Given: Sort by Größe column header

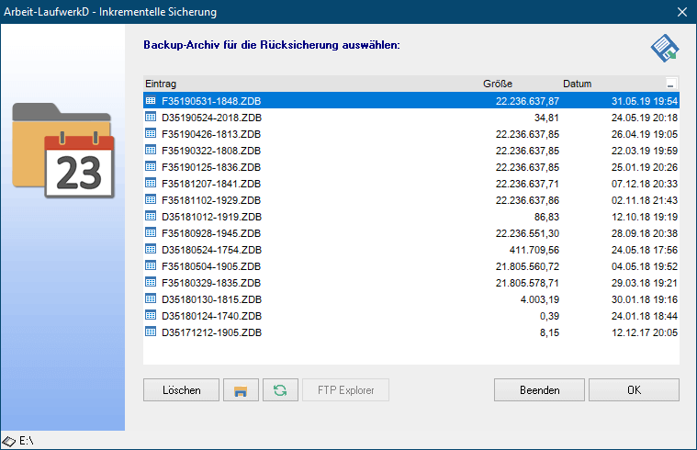Looking at the screenshot, I should click(498, 84).
